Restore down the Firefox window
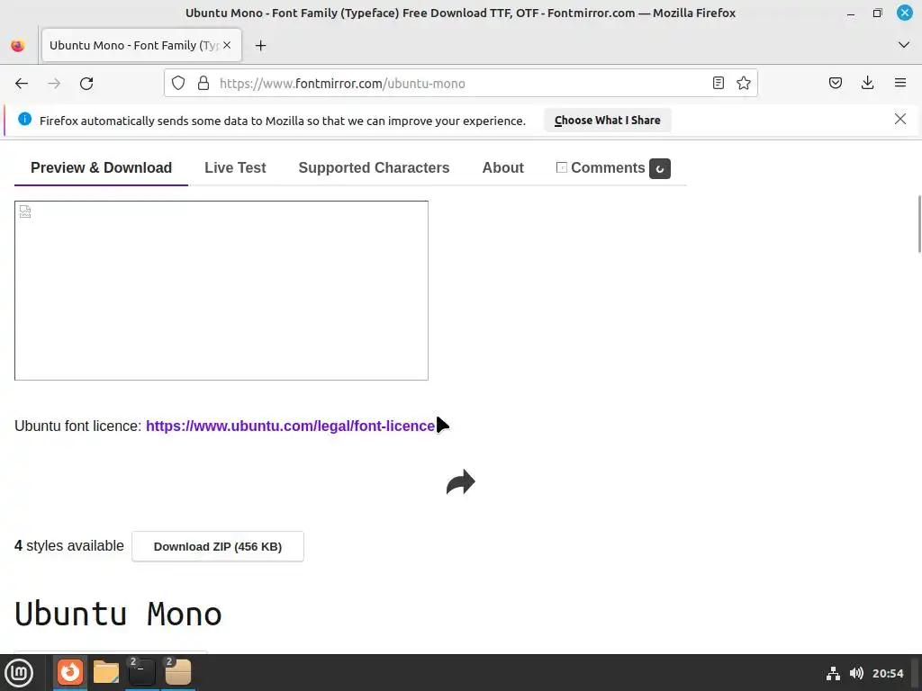Screen dimensions: 922x691 click(877, 13)
